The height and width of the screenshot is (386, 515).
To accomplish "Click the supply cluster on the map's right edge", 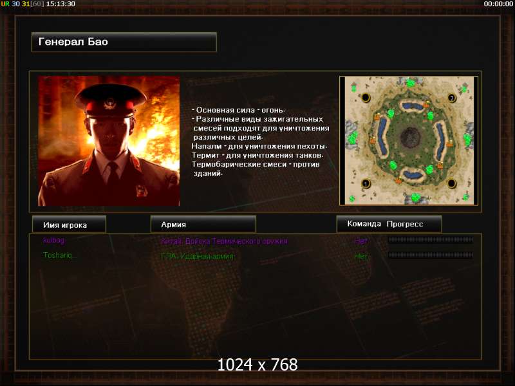I will point(467,139).
